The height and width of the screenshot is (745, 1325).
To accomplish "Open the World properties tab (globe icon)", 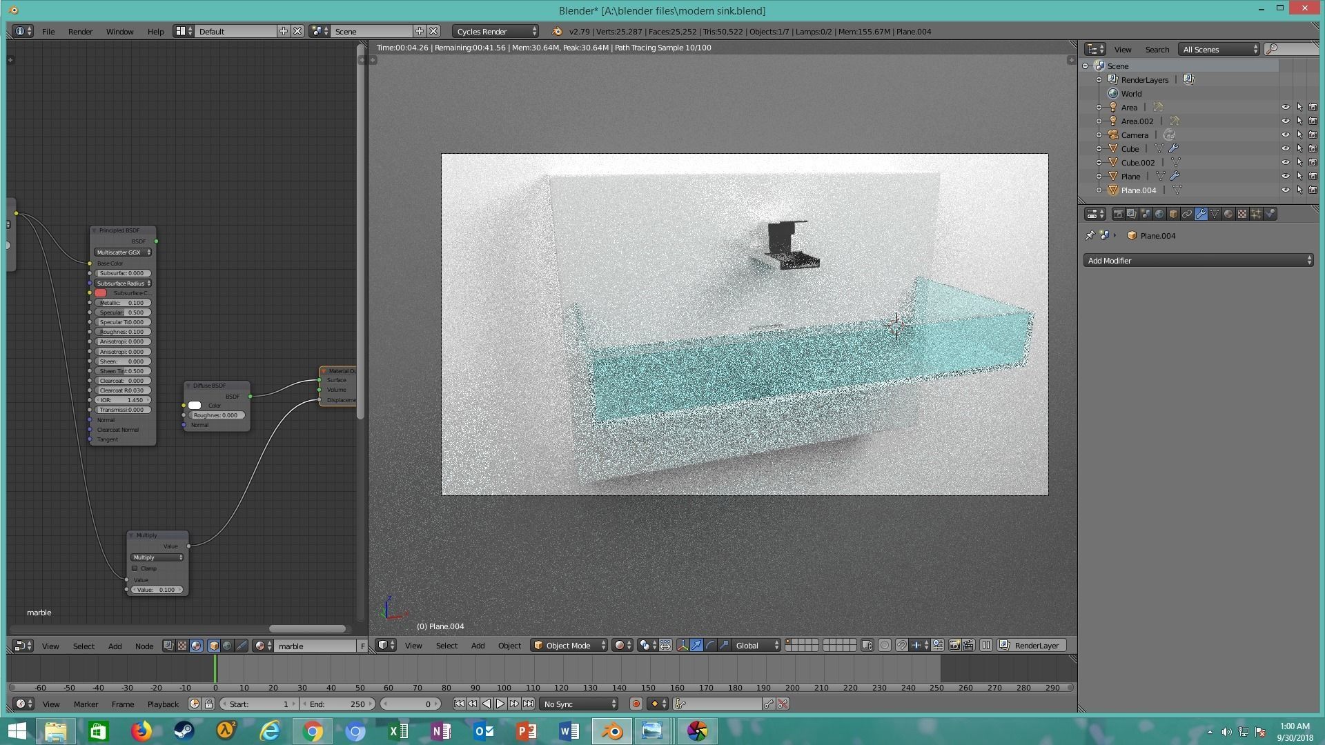I will coord(1159,214).
